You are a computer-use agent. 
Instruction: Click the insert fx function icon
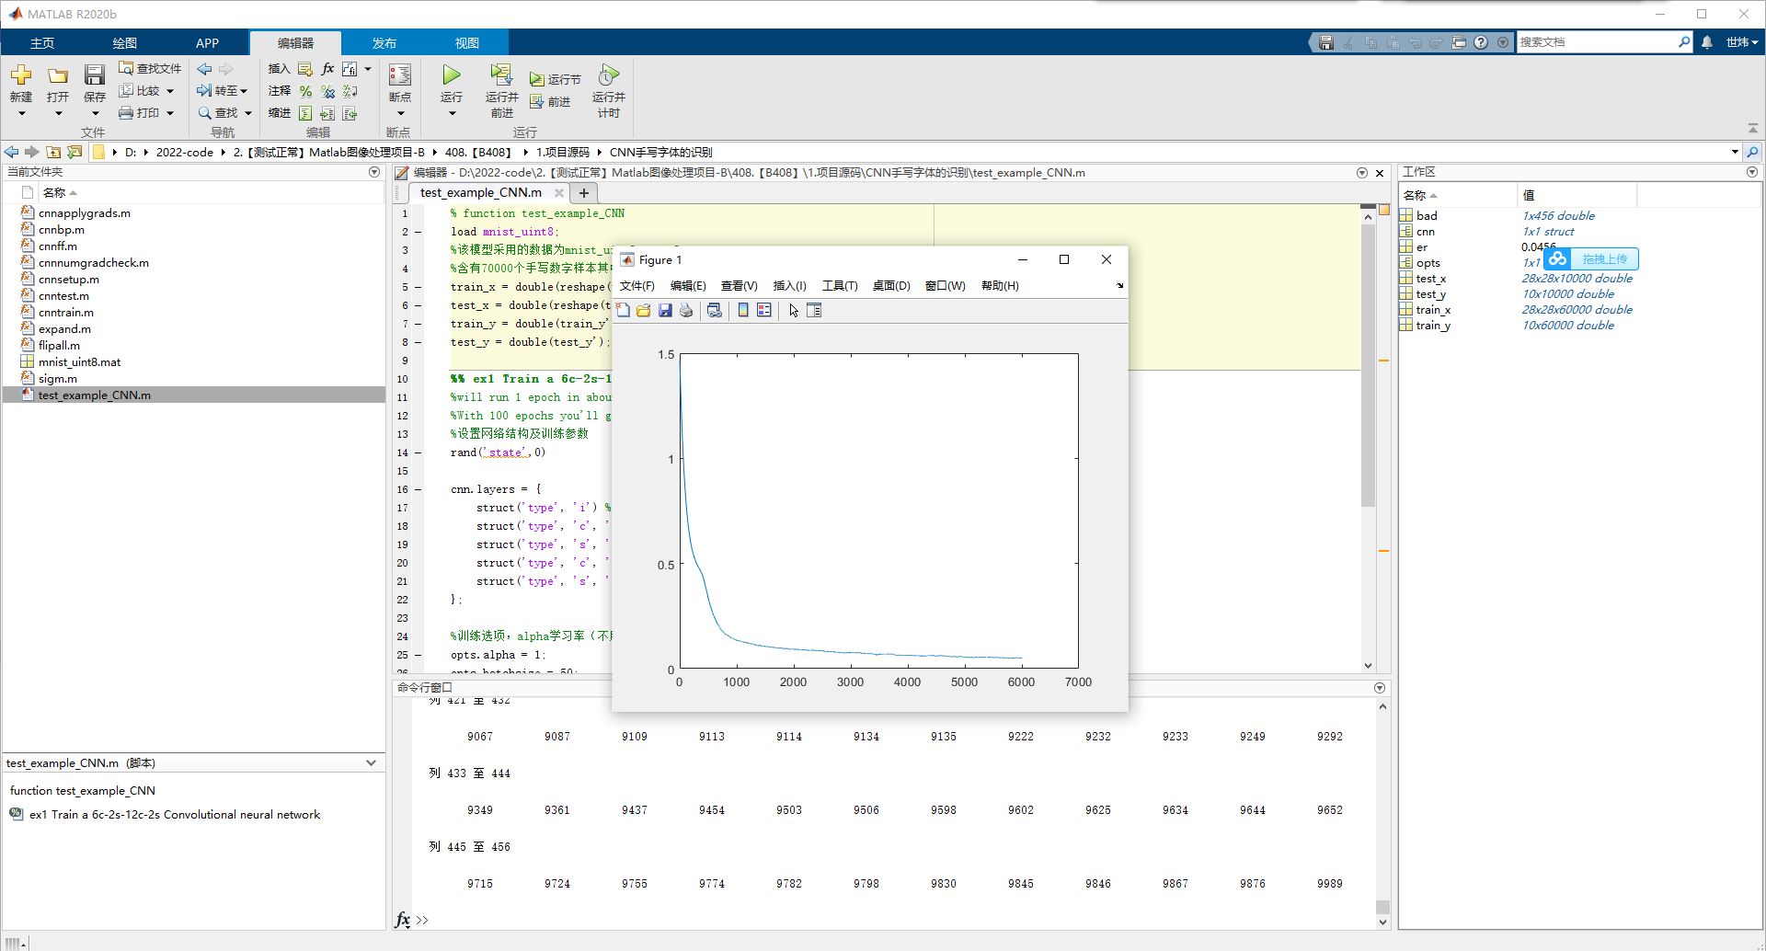pyautogui.click(x=327, y=69)
